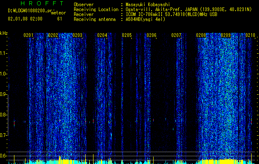This screenshot has width=259, height=164.
Task: Click the date stamp 02.01.08 02:00
Action: pos(25,19)
